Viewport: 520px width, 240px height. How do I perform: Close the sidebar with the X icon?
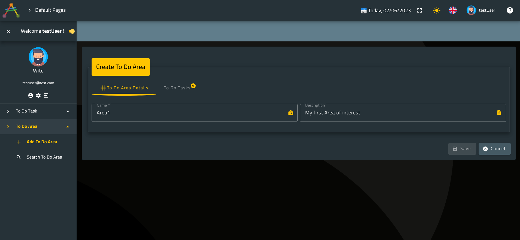click(8, 31)
